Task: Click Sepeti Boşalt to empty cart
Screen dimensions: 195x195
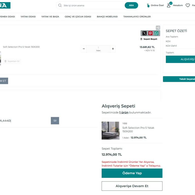Action: coord(150,39)
